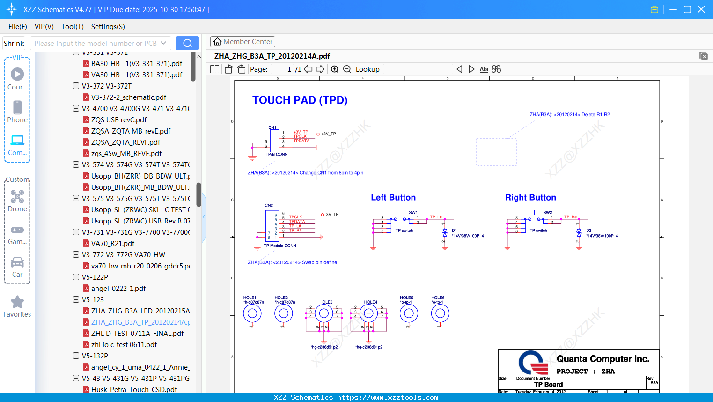The height and width of the screenshot is (402, 713).
Task: Find next lookup match
Action: coord(471,69)
